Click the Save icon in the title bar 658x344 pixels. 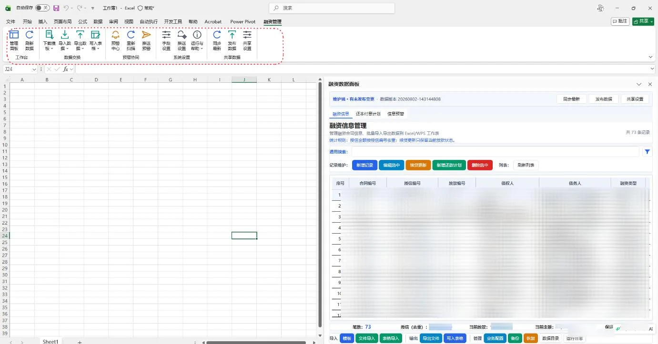pyautogui.click(x=56, y=8)
